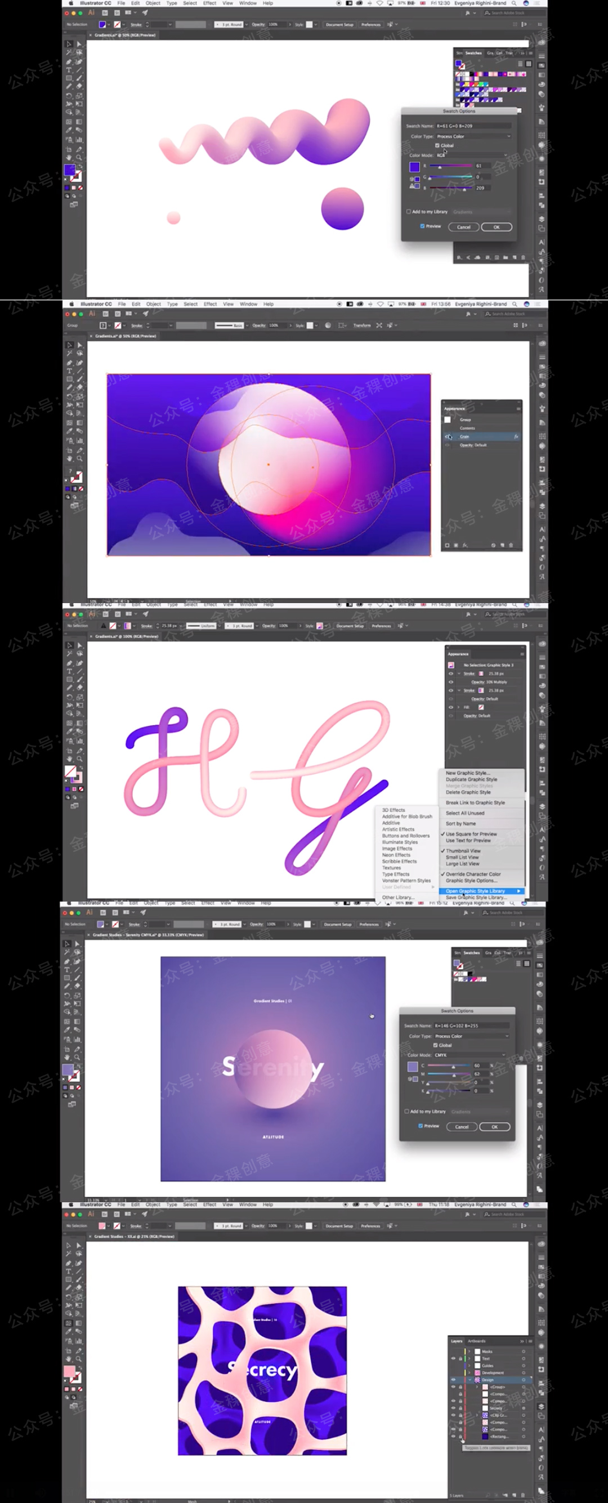Toggle eye icon of the Fill row in Appearance panel
Screen dimensions: 608x1503
(x=450, y=707)
